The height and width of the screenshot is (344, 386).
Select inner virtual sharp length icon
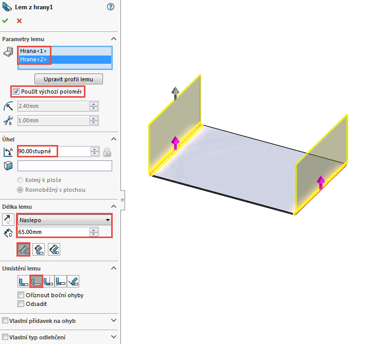[39, 249]
